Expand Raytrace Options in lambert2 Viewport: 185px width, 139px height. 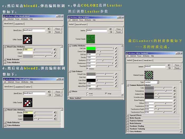click(128, 121)
